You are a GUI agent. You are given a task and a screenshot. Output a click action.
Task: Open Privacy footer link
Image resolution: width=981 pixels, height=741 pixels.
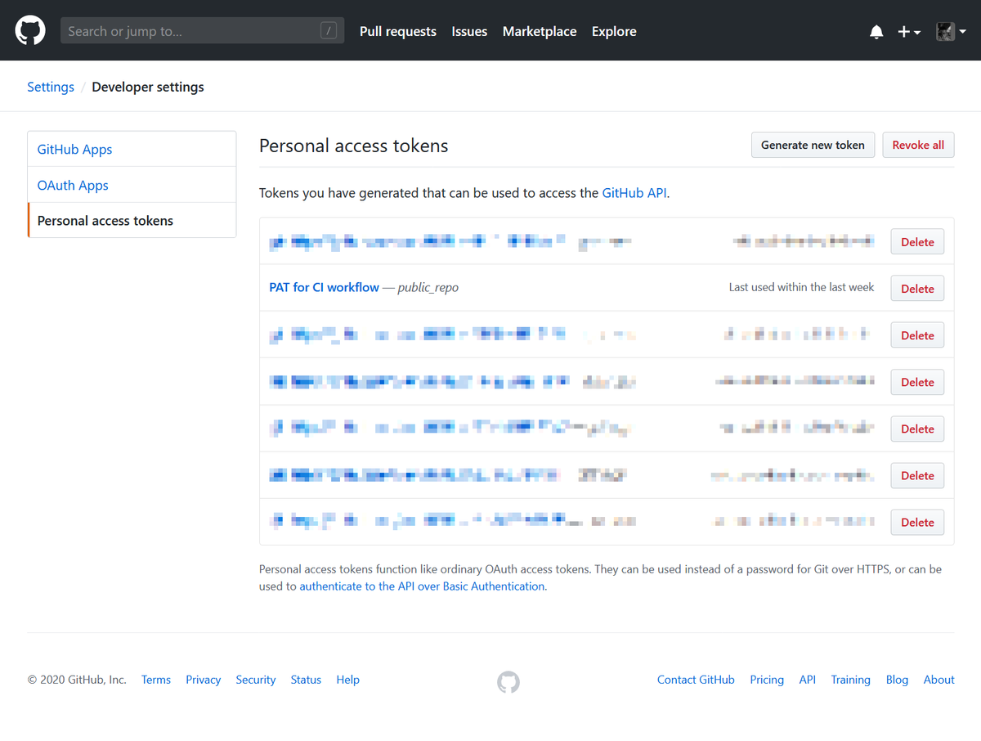204,680
